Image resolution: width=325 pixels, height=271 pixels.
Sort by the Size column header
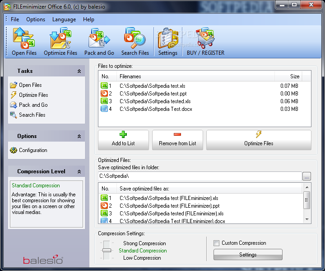(288, 76)
